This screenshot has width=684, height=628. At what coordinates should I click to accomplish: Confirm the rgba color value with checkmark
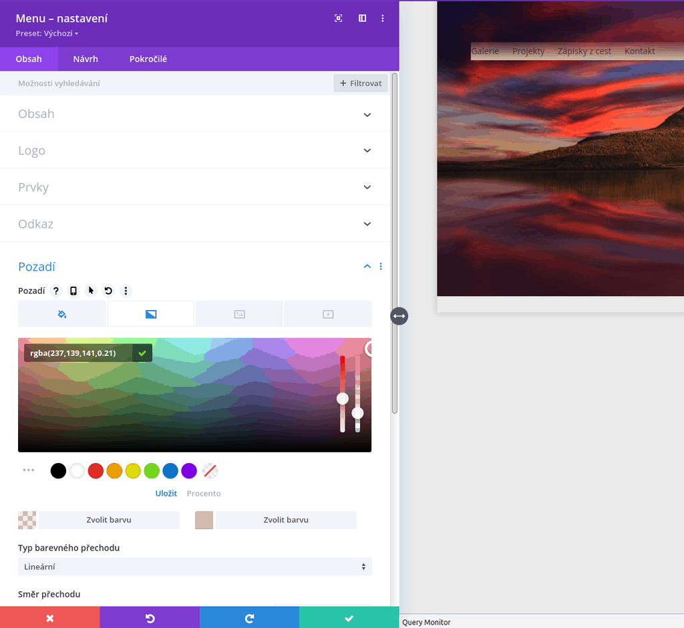(142, 353)
